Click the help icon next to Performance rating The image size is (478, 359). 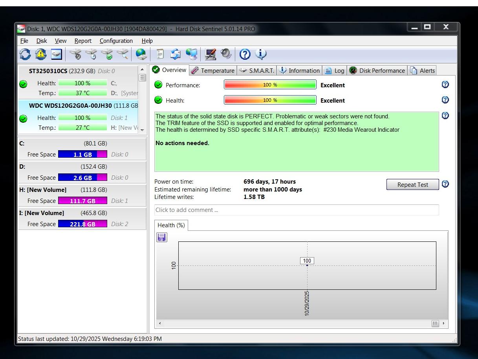click(445, 85)
